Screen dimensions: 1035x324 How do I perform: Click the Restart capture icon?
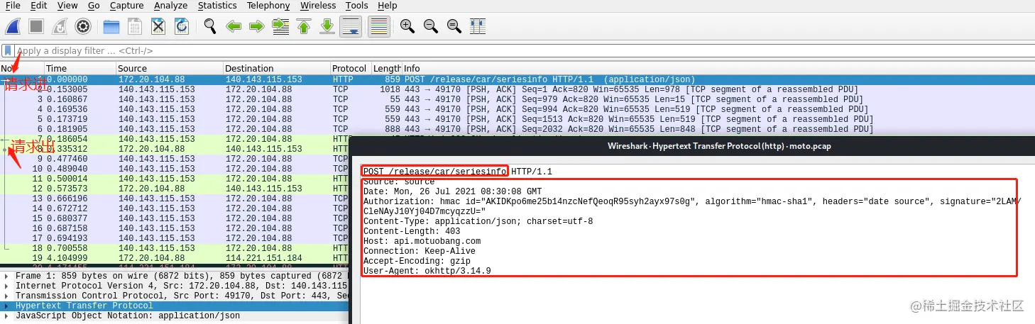(60, 27)
